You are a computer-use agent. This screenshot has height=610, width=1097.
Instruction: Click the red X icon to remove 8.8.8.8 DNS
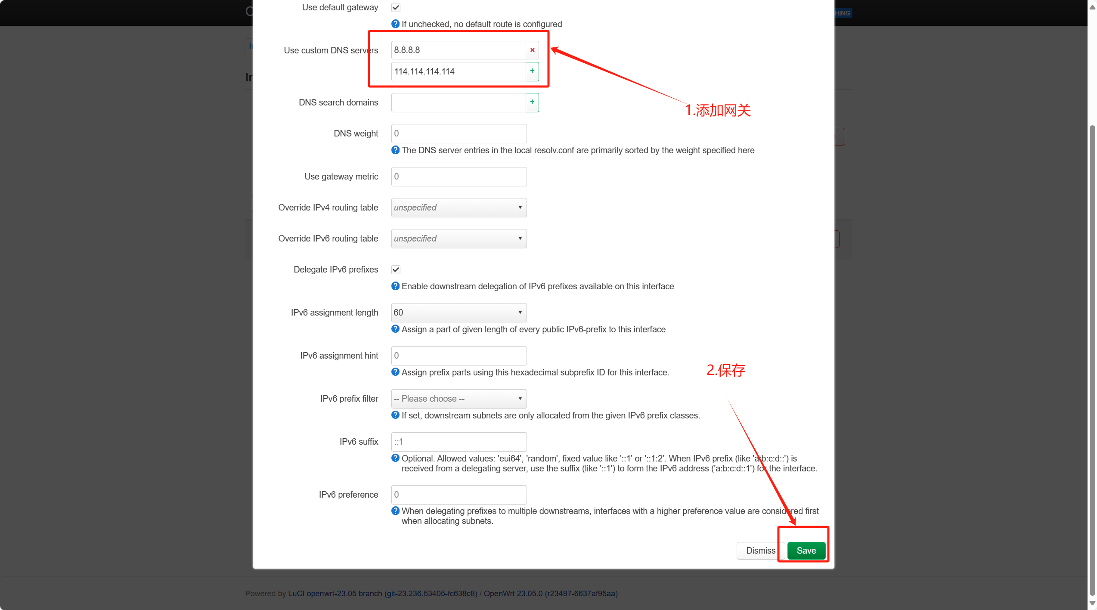(533, 50)
